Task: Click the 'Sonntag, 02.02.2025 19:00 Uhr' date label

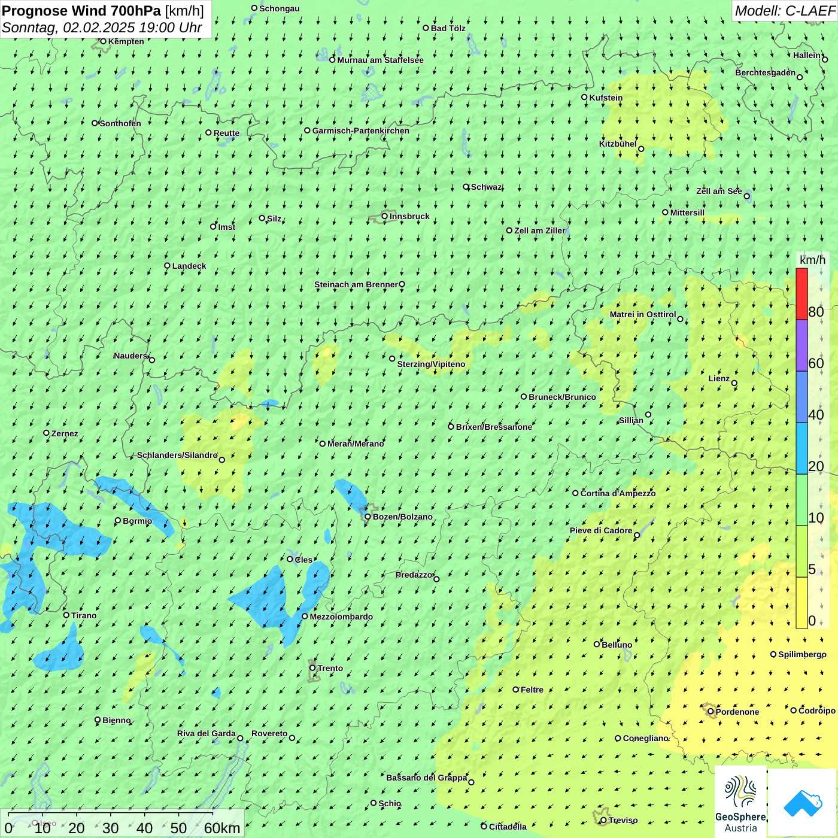Action: (x=102, y=28)
